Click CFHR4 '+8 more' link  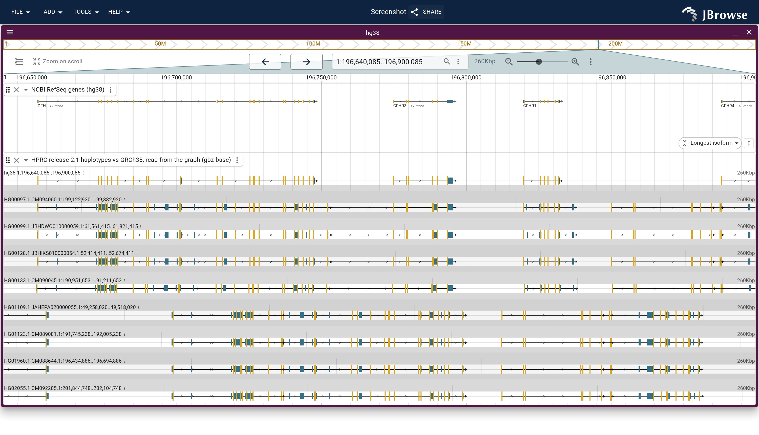tap(745, 106)
